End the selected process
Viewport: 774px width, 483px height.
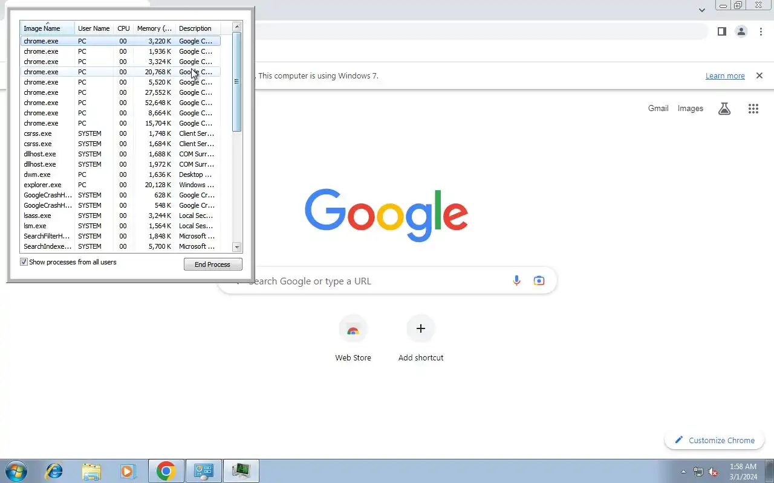point(213,264)
